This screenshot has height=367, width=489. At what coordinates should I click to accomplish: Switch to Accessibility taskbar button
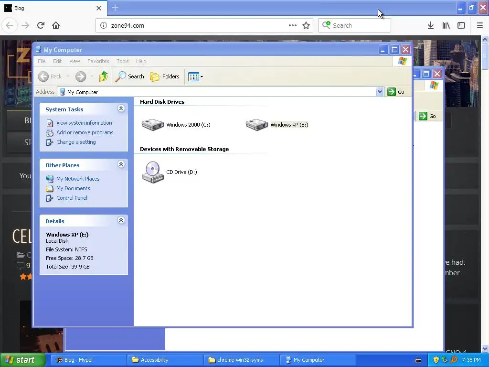(x=165, y=360)
